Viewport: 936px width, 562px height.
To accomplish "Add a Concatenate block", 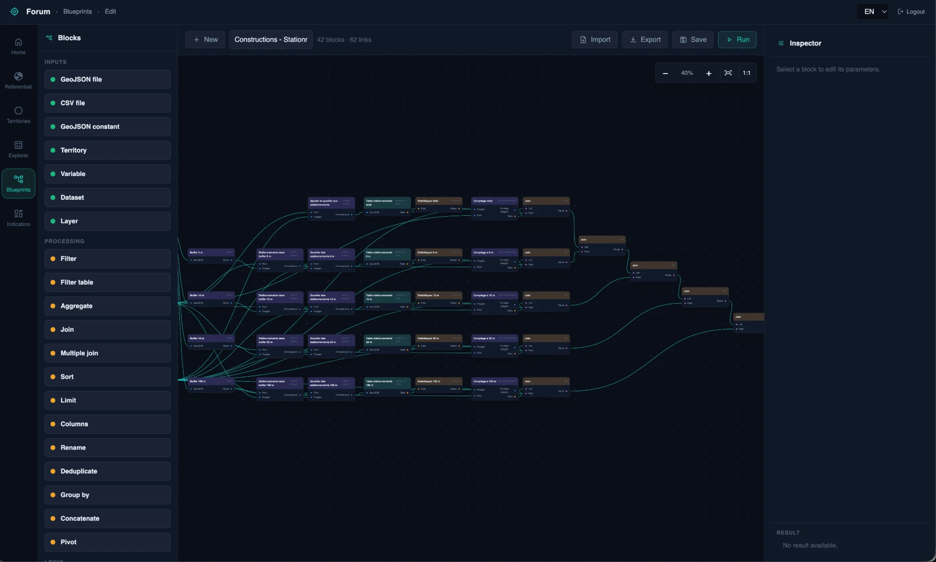I will [108, 518].
